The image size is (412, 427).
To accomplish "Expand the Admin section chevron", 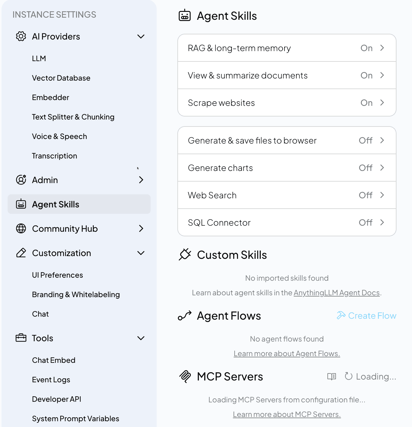I will pos(141,180).
